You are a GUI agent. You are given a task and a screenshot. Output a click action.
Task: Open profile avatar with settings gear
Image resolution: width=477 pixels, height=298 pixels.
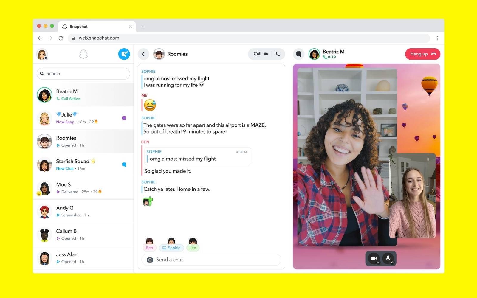pos(42,54)
